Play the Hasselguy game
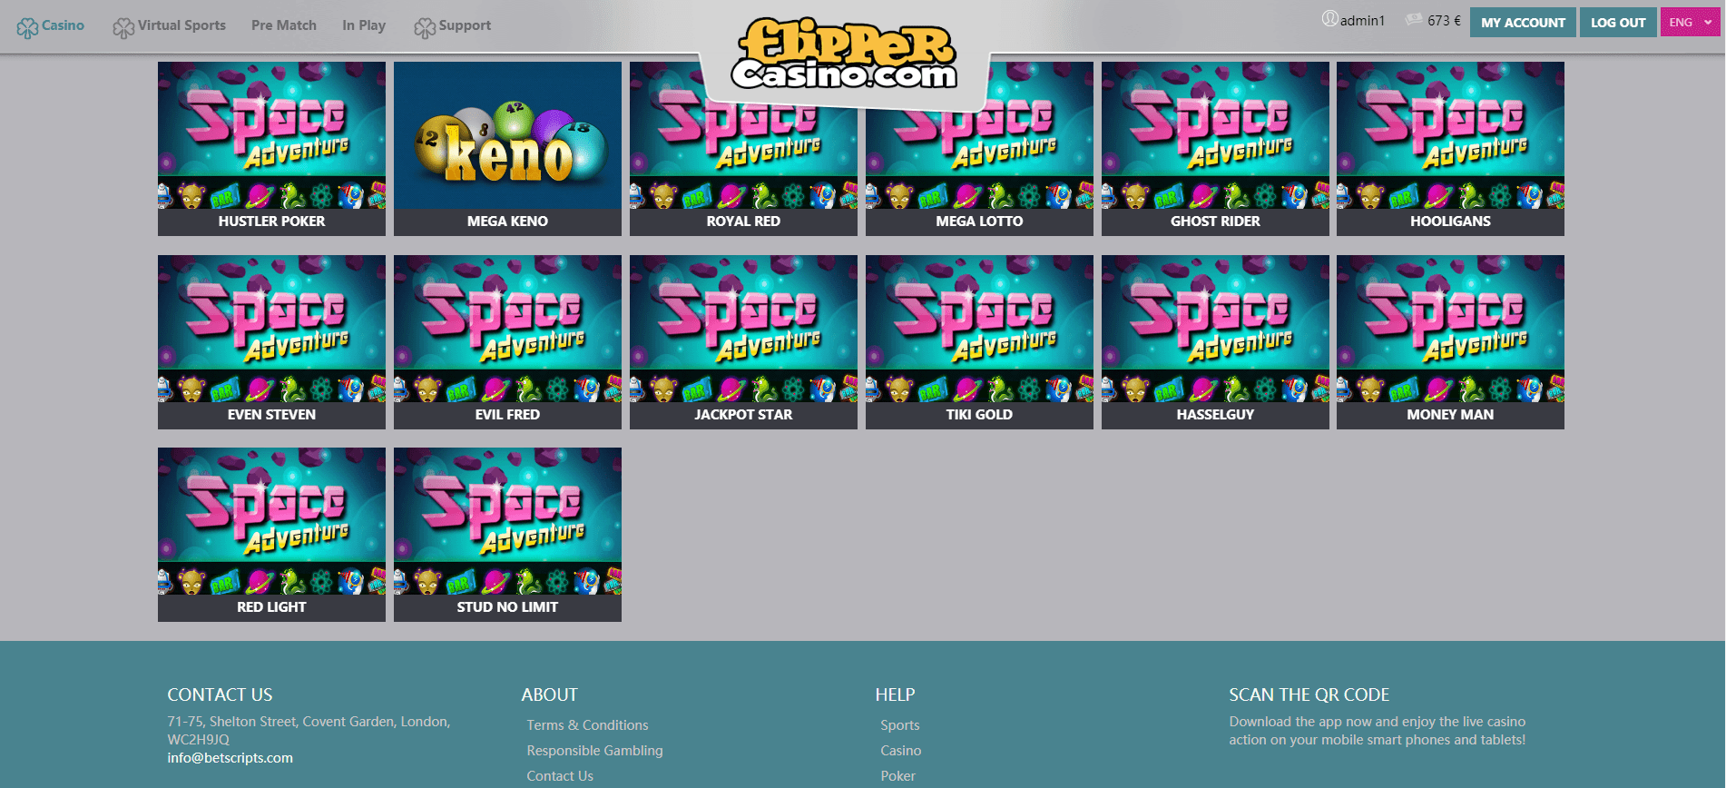The height and width of the screenshot is (788, 1726). pos(1215,342)
